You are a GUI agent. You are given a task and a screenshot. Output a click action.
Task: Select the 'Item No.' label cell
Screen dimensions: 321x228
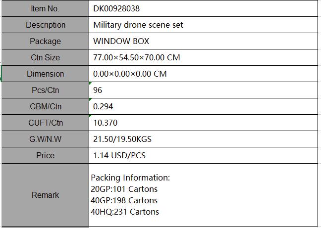tap(45, 8)
